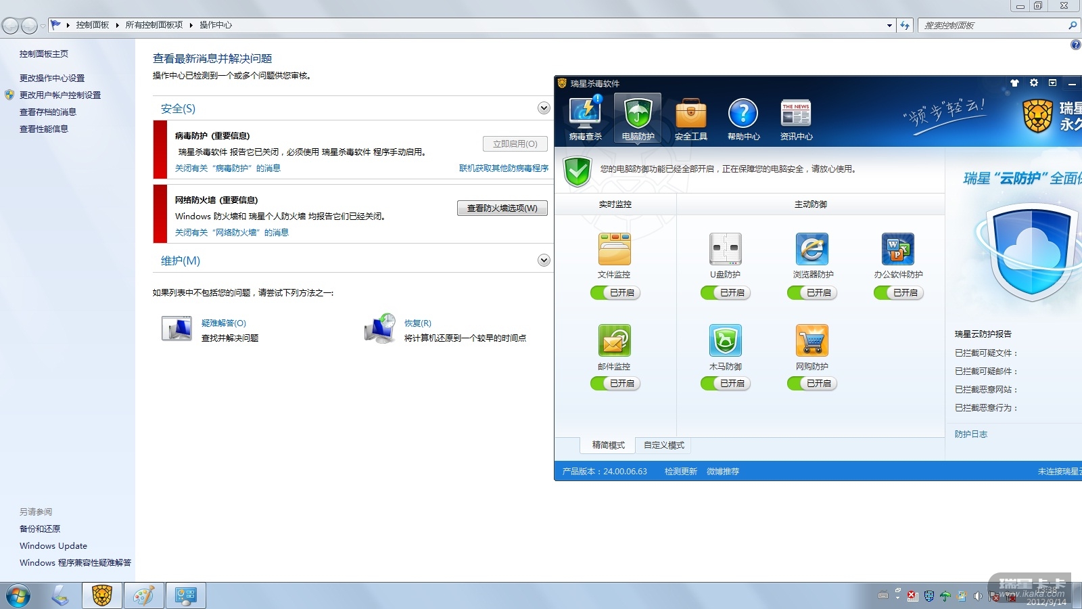The image size is (1082, 609).
Task: Click the 网购防护 shopping cart icon
Action: pos(812,340)
